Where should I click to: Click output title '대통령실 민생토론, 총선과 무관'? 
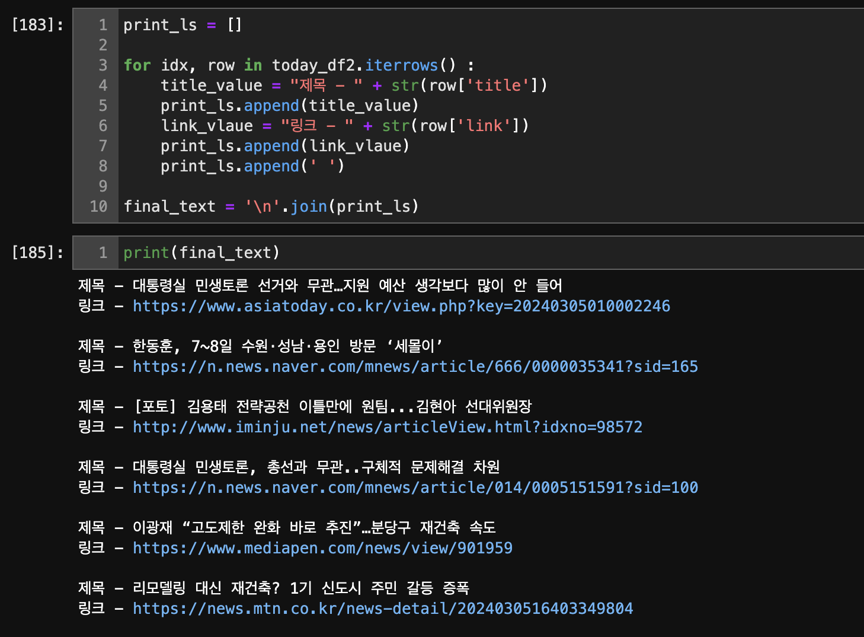pos(316,467)
